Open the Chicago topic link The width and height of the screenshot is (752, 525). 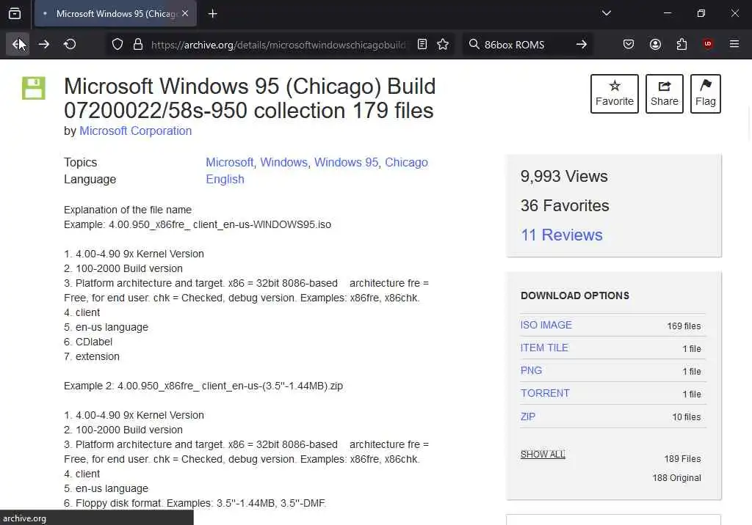406,162
